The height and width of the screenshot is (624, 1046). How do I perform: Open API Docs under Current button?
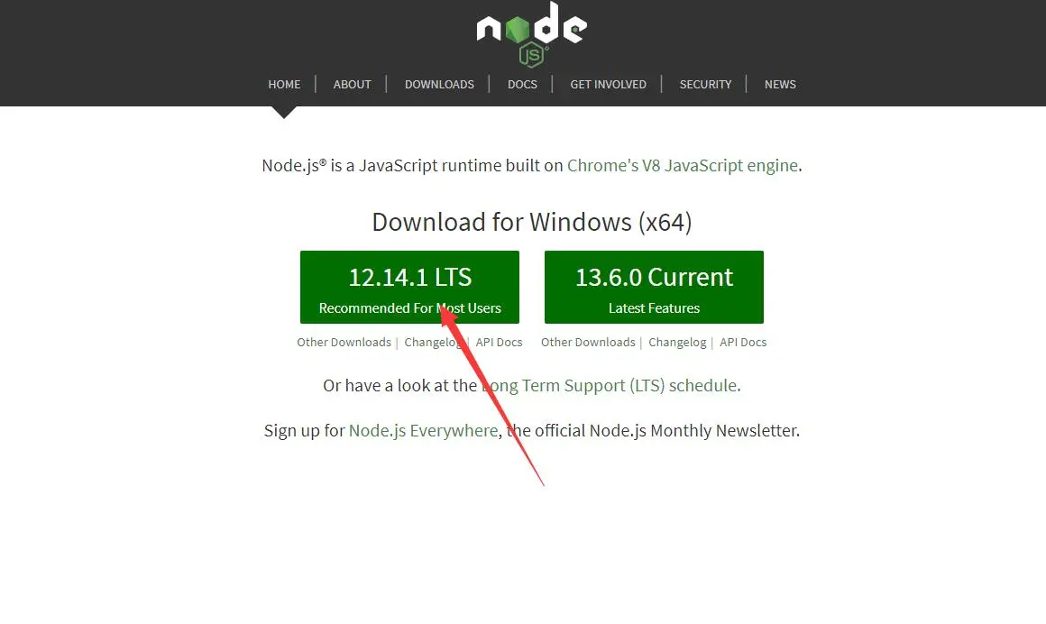pos(743,343)
